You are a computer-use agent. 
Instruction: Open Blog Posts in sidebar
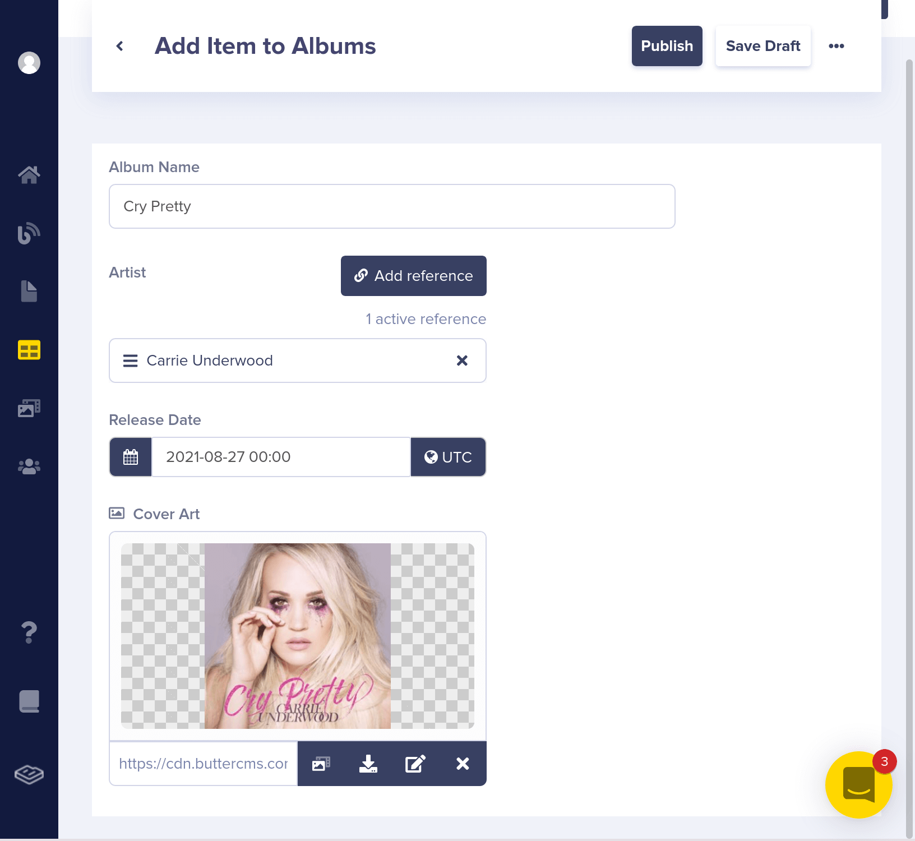pyautogui.click(x=29, y=233)
